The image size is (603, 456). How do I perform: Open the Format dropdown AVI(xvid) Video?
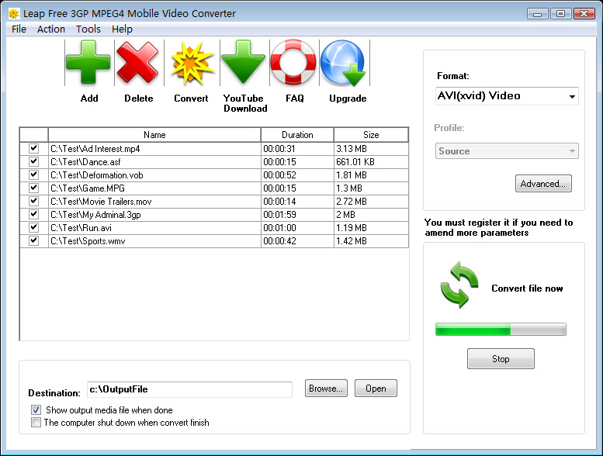tap(507, 96)
